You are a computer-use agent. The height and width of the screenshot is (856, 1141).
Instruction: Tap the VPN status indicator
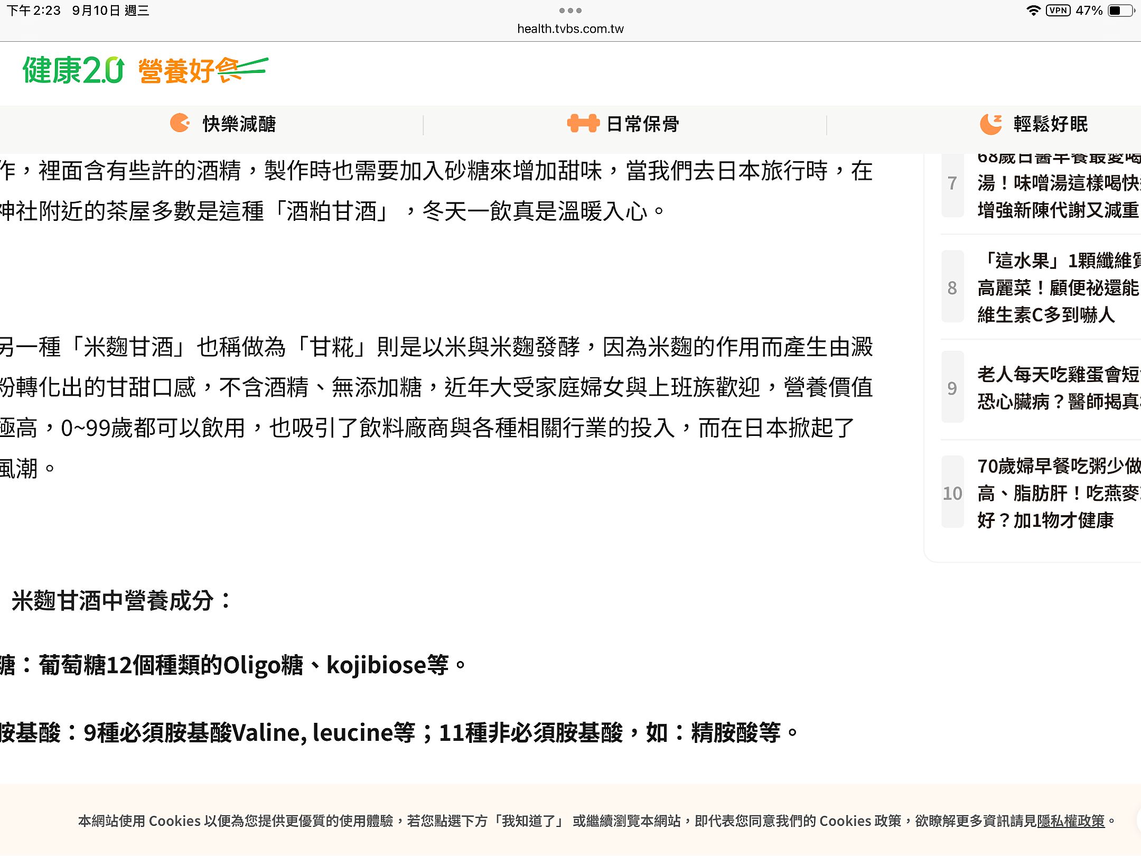(1058, 11)
